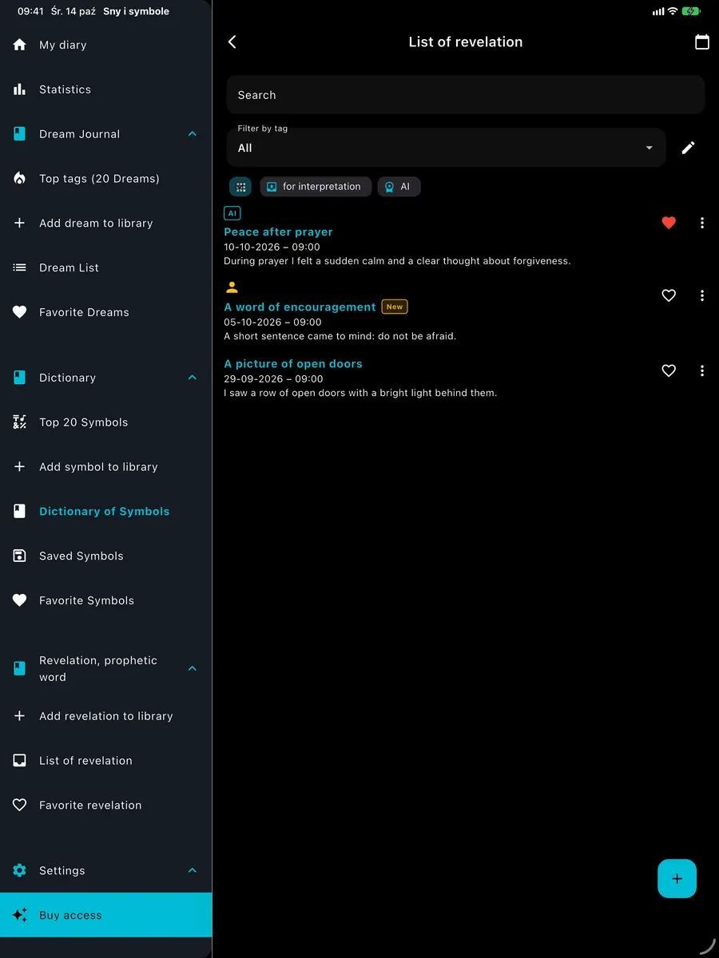
Task: Click the pencil edit tags icon
Action: tap(689, 148)
